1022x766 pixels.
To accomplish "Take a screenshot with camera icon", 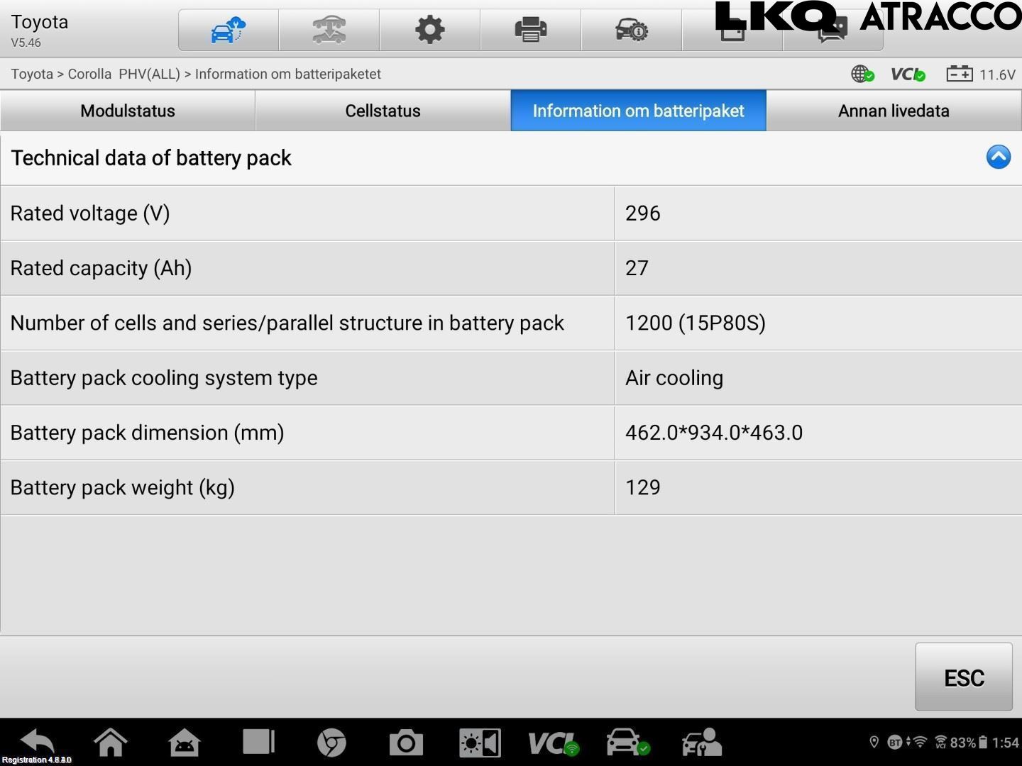I will click(x=406, y=743).
